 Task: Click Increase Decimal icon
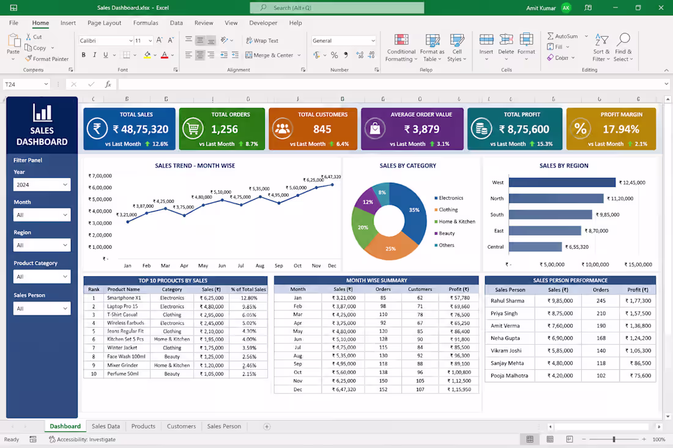pyautogui.click(x=360, y=55)
